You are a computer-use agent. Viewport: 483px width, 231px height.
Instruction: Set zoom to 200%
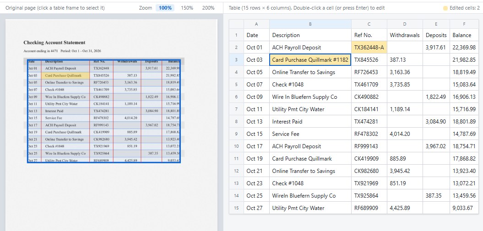click(x=208, y=8)
